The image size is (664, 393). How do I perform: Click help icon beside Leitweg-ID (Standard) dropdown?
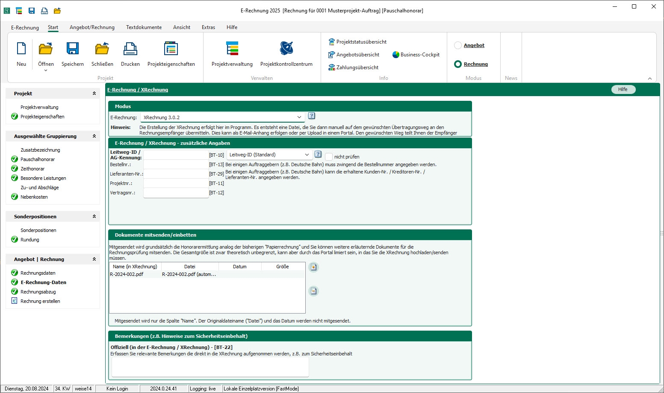318,154
